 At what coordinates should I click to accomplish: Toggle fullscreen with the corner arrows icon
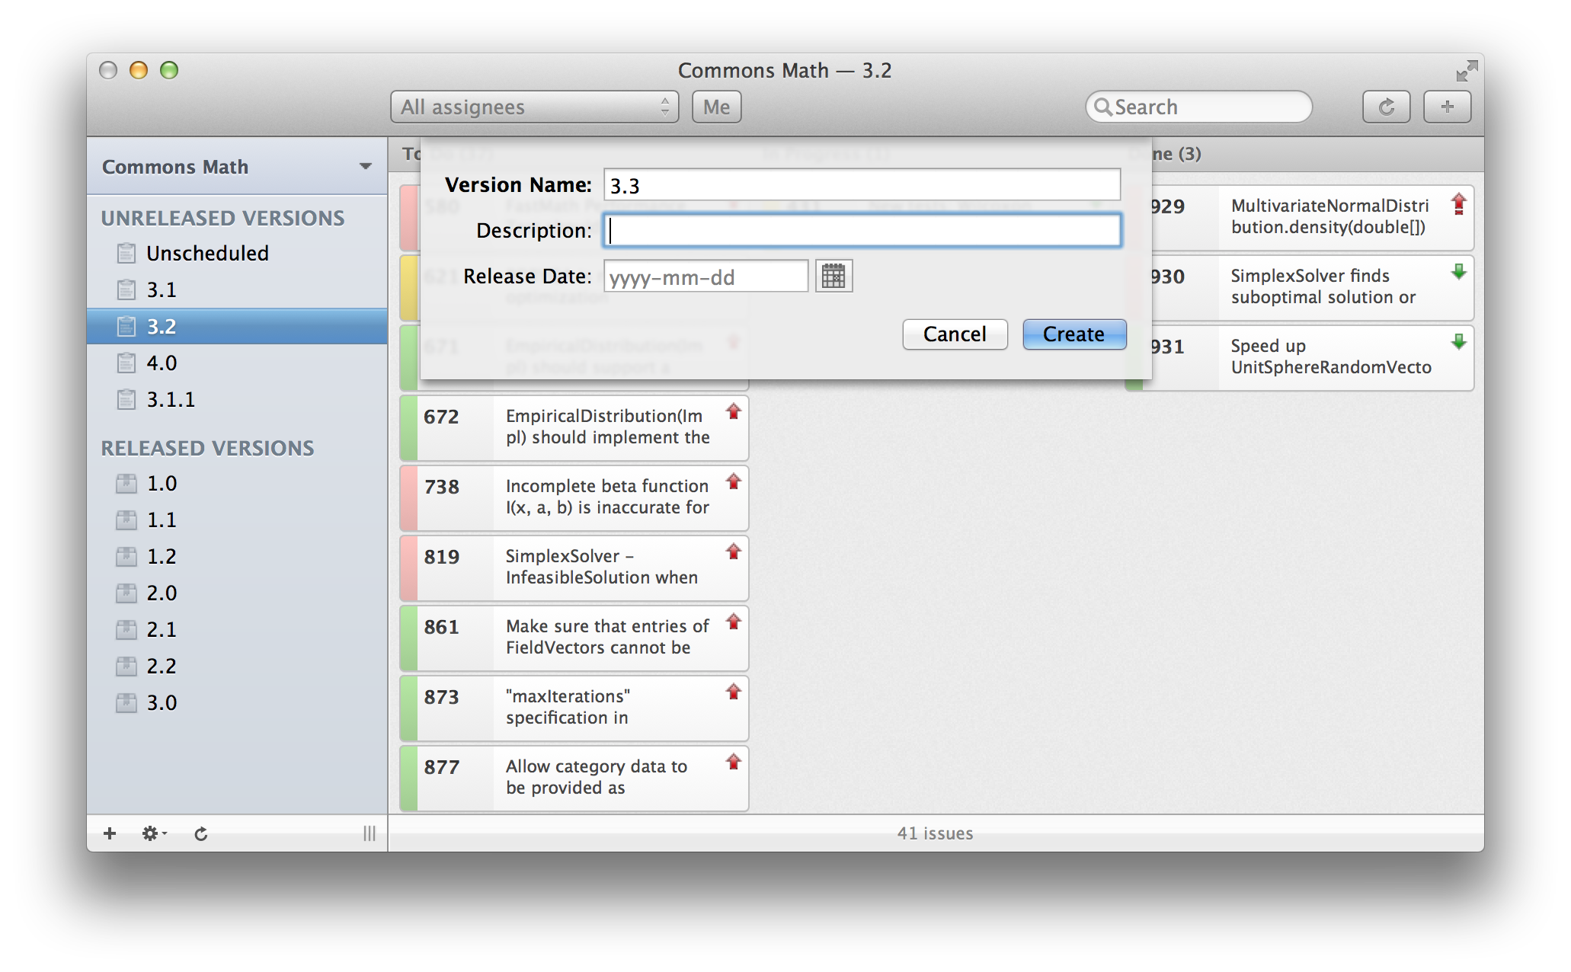pos(1466,72)
